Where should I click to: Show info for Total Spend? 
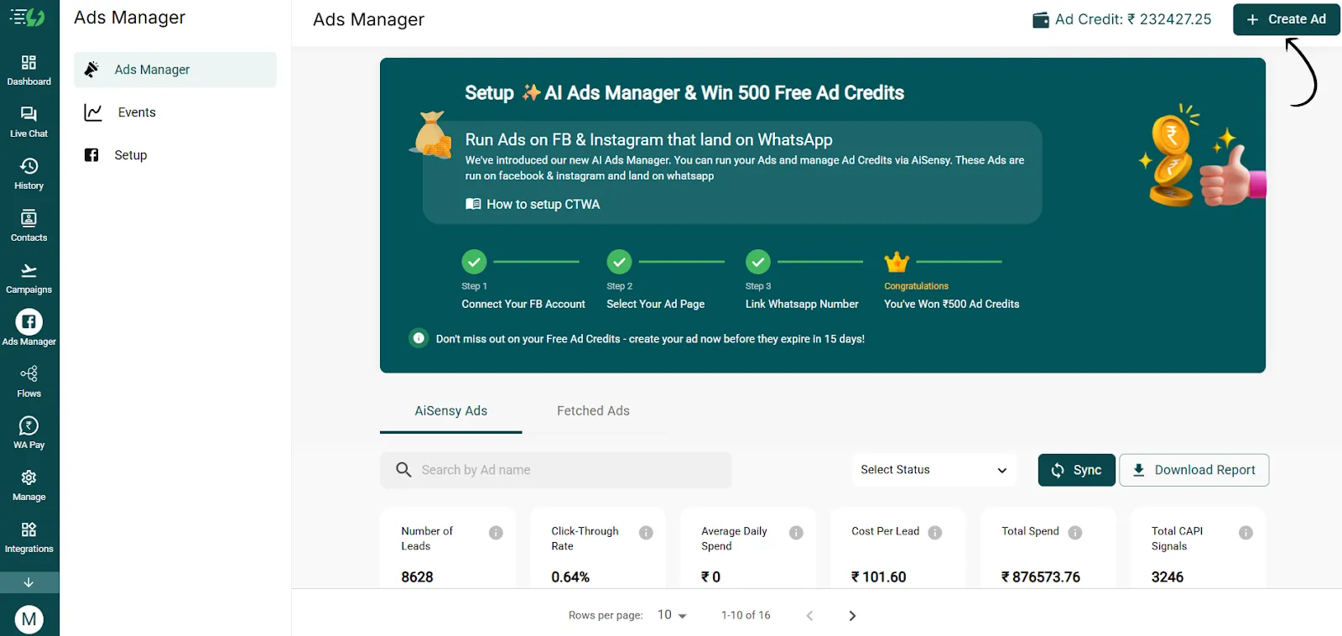tap(1075, 533)
